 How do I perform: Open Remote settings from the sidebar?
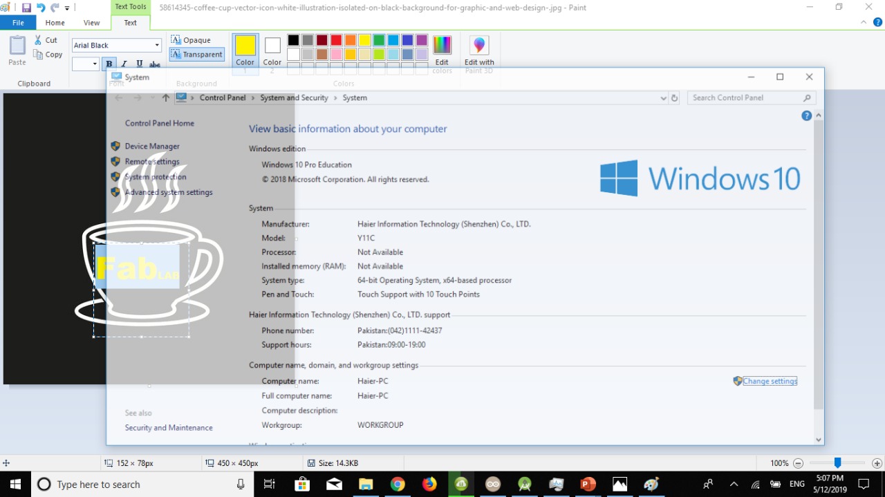pyautogui.click(x=152, y=161)
